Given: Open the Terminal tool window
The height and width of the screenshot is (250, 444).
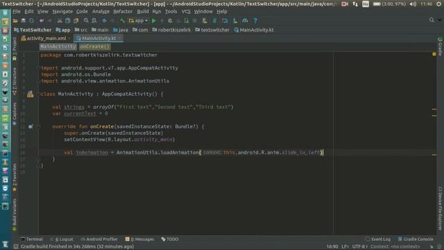Looking at the screenshot, I should tap(32, 239).
